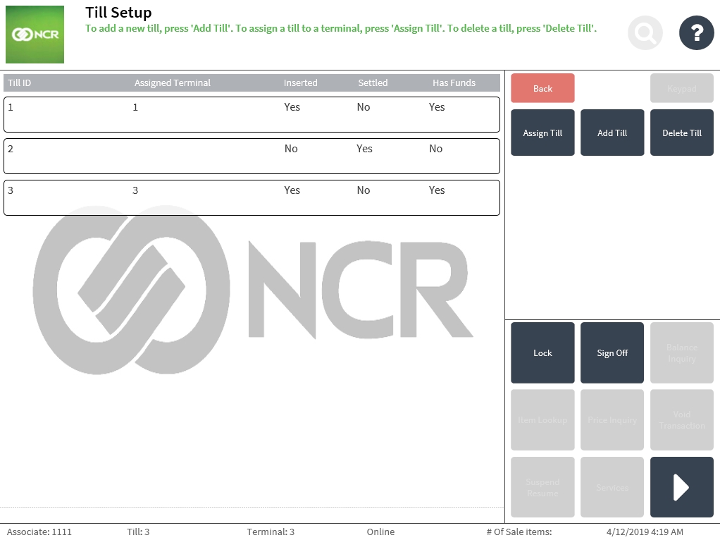Open the Keypad button
The image size is (720, 540).
point(681,89)
